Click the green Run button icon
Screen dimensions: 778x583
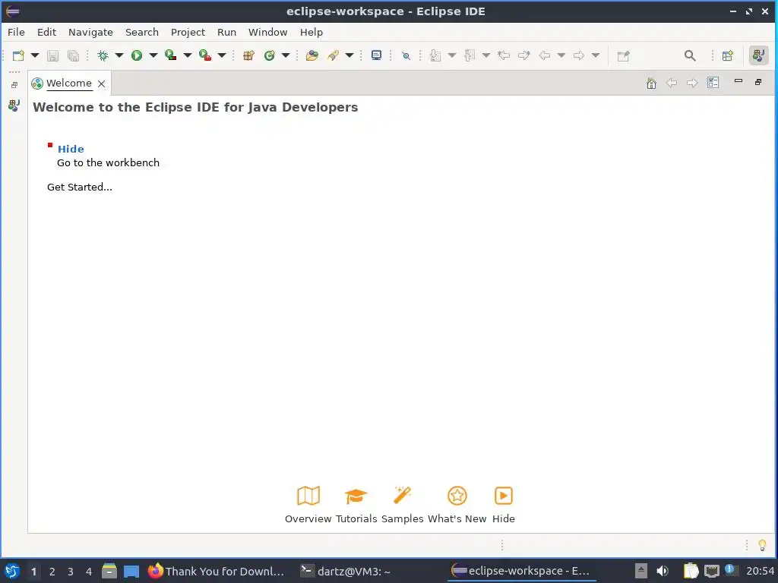[x=137, y=55]
